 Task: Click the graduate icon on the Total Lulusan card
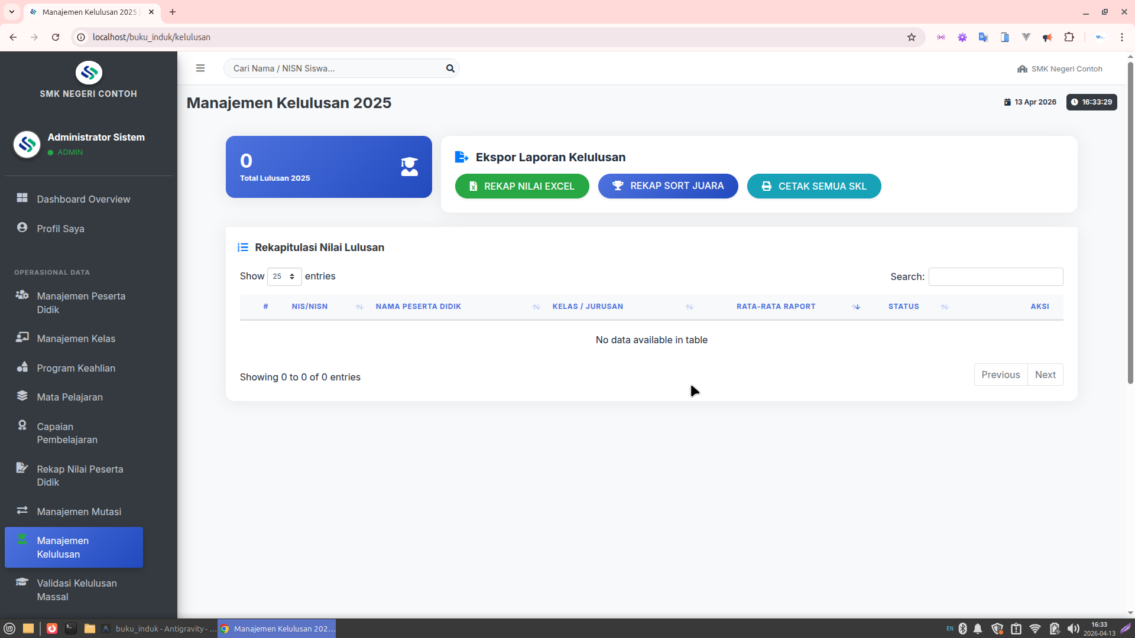pos(409,167)
